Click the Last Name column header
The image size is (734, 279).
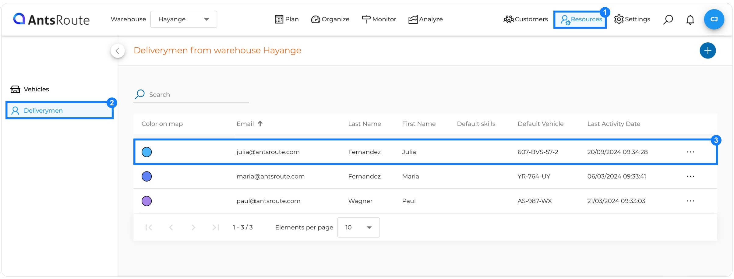(x=365, y=124)
